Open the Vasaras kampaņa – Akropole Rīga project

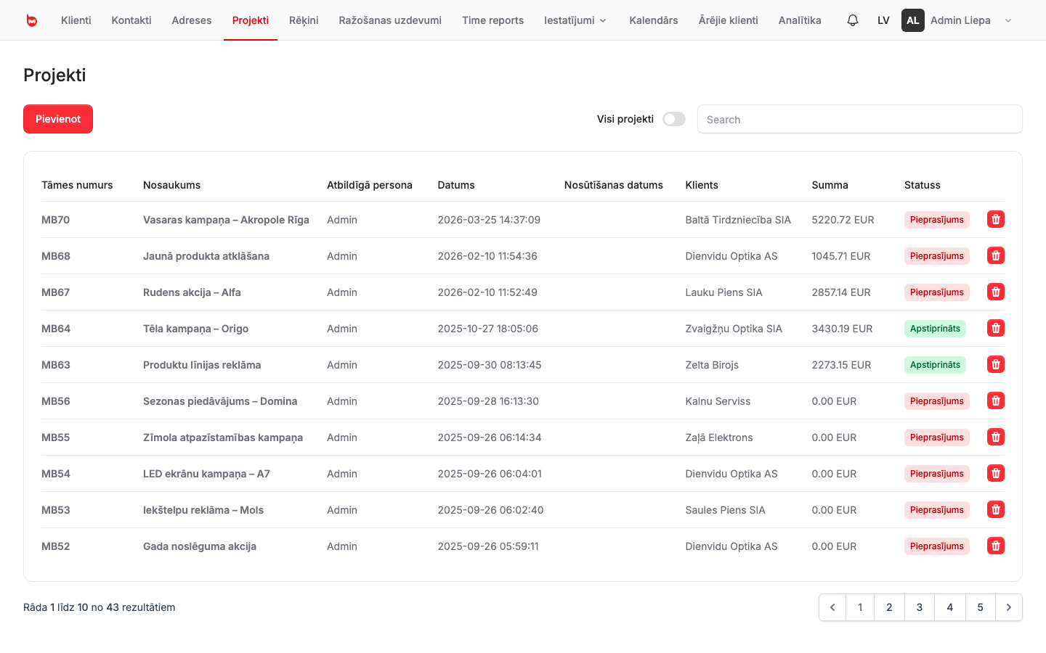[226, 220]
